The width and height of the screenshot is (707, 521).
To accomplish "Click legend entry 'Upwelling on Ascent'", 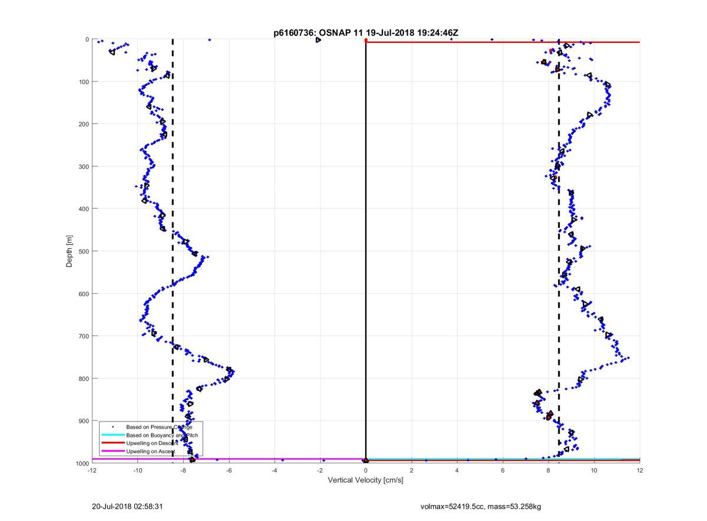I will 150,451.
